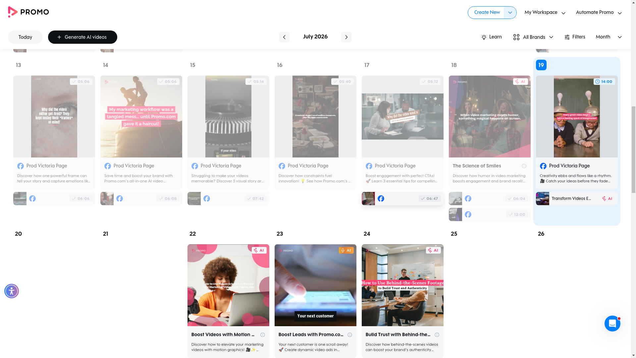Image resolution: width=636 pixels, height=358 pixels.
Task: Click info icon beside The Science of Smiles
Action: pos(524,166)
